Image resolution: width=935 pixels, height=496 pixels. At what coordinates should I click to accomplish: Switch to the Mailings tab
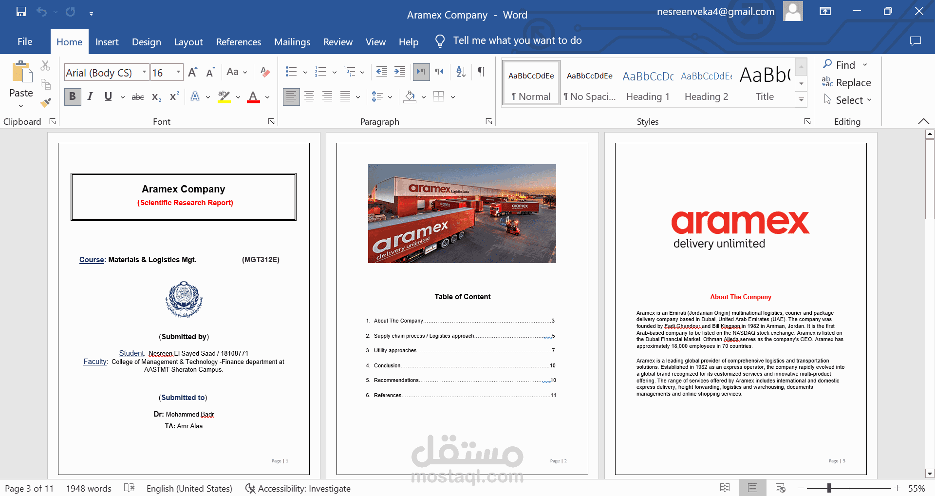tap(292, 42)
